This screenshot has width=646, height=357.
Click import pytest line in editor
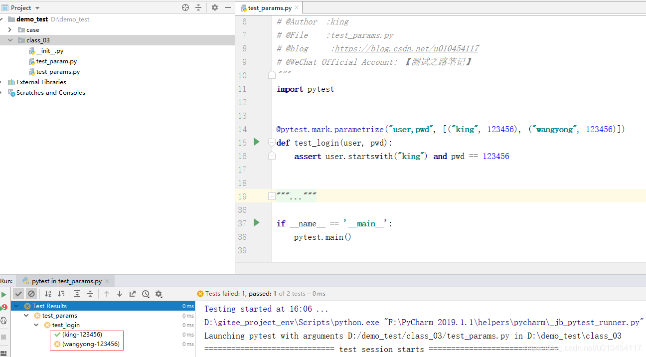(x=306, y=89)
